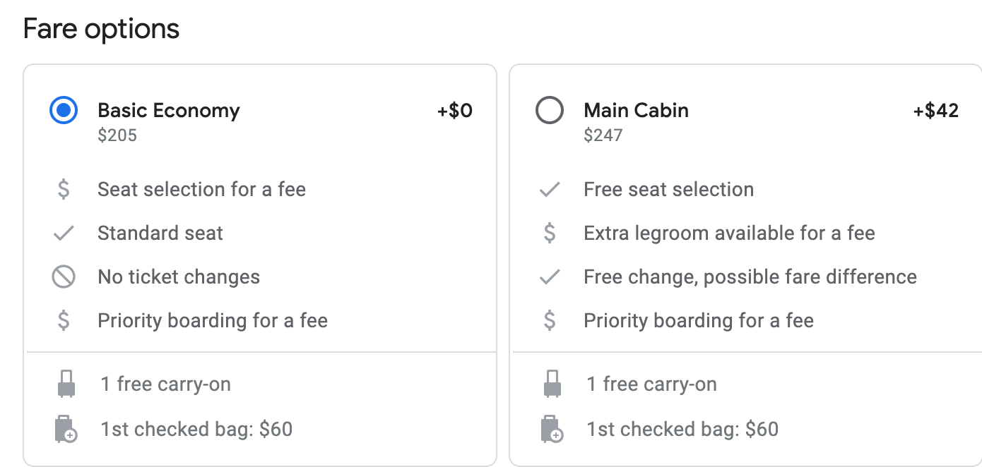Click the +$42 price difference label
982x467 pixels.
[935, 111]
